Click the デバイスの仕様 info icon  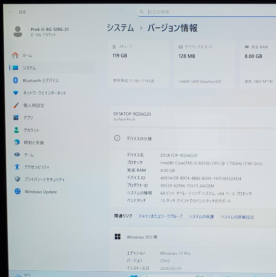(117, 138)
